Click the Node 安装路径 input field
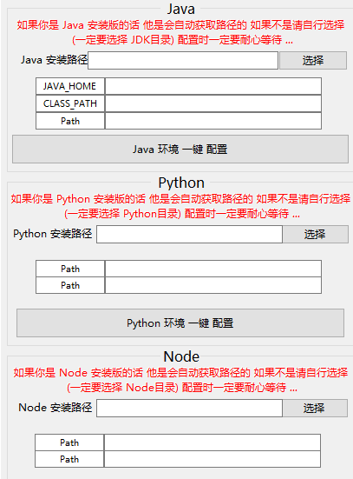 [x=189, y=408]
